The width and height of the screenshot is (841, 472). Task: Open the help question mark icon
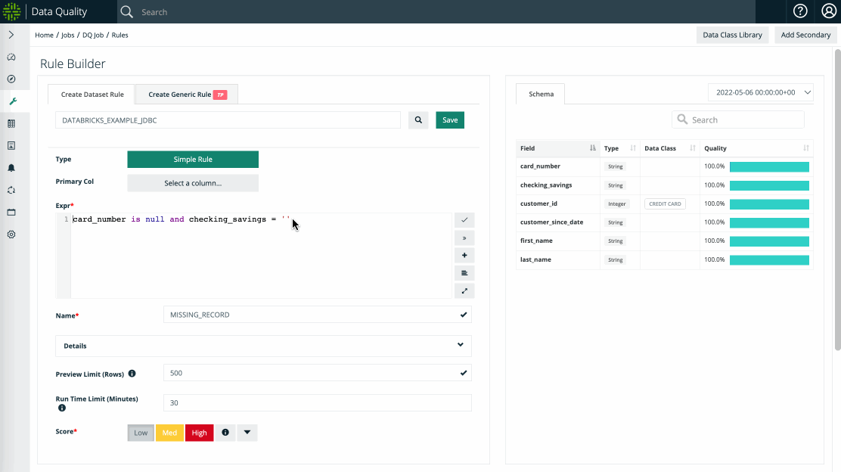(800, 11)
